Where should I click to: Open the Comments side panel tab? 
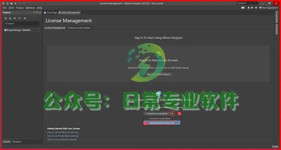[277, 29]
